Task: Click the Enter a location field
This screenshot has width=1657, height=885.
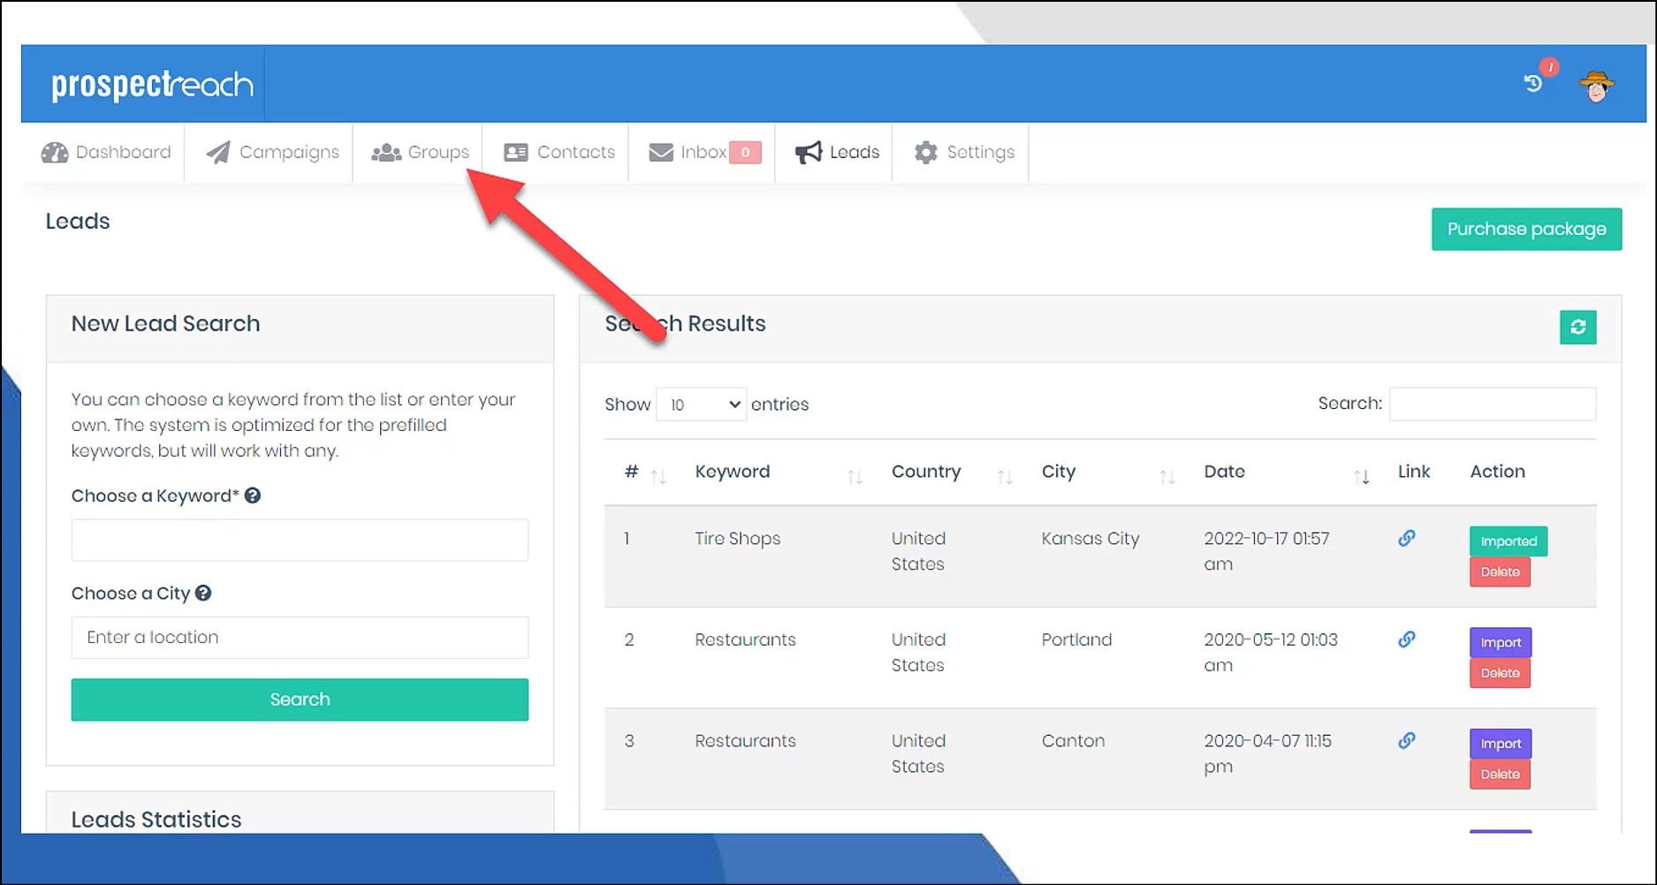Action: pos(300,638)
